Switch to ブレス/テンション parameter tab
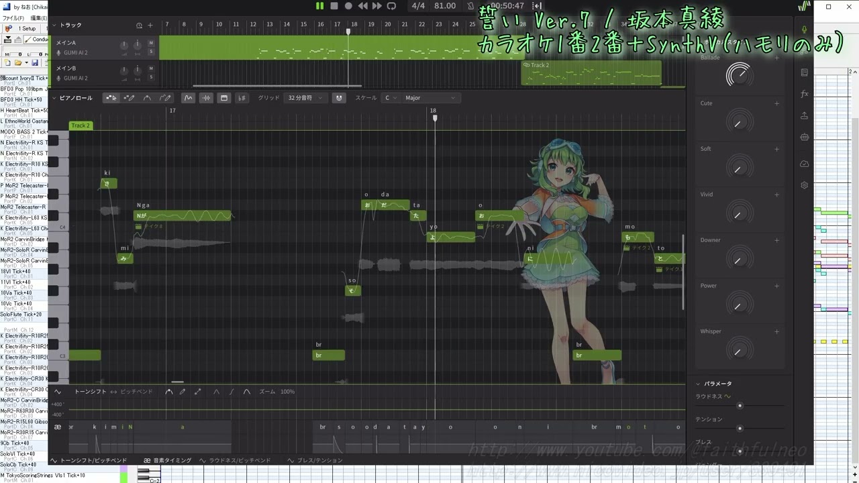This screenshot has height=483, width=859. pos(315,461)
